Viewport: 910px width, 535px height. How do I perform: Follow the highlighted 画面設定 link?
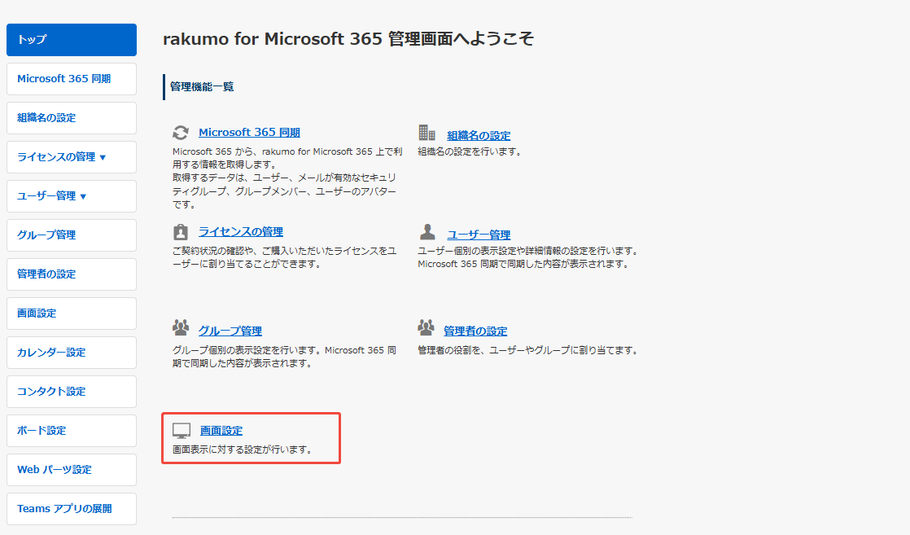[x=221, y=431]
